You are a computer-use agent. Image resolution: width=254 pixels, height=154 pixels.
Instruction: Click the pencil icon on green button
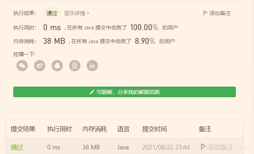(x=92, y=92)
